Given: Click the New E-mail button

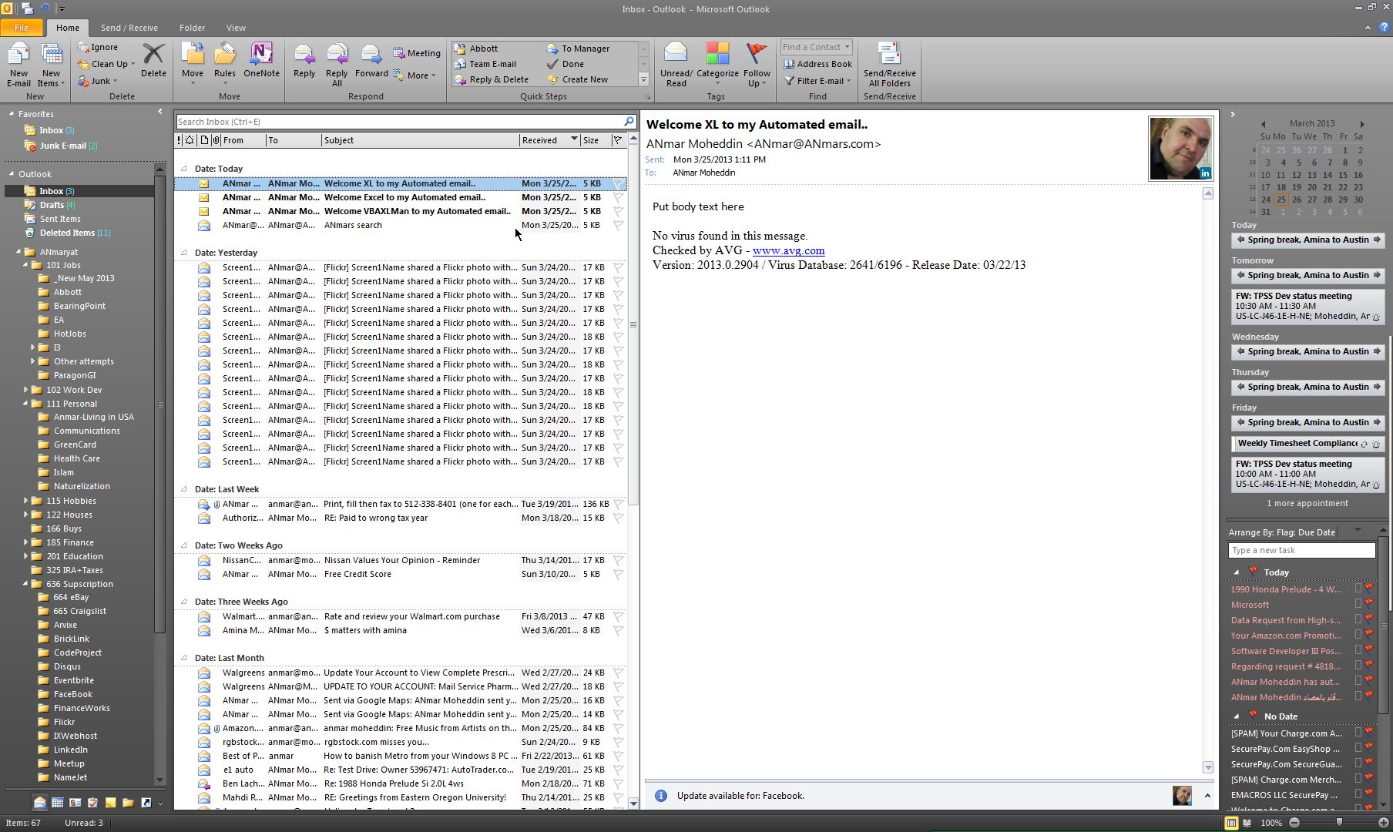Looking at the screenshot, I should tap(18, 65).
